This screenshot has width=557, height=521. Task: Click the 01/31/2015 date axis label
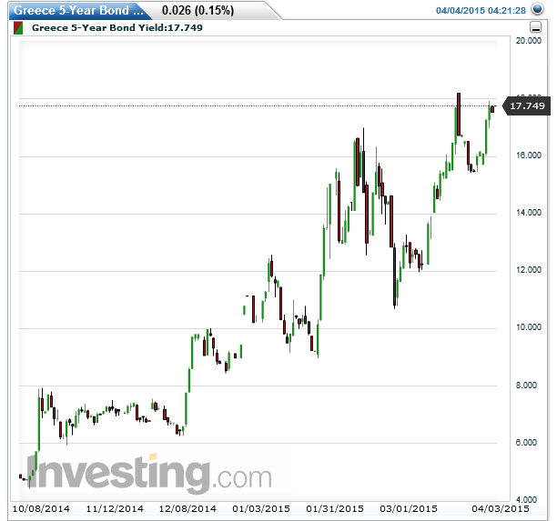(x=335, y=509)
